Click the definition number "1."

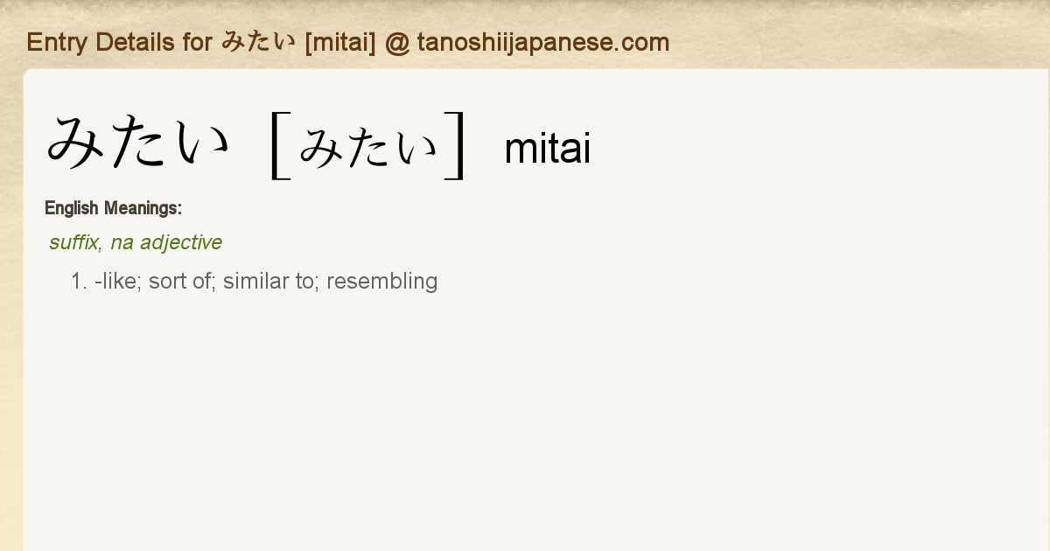tap(79, 282)
